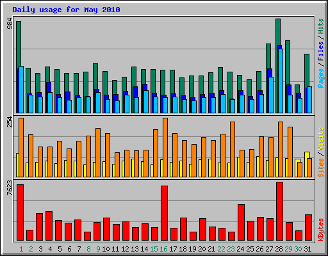Click day 1 on the x-axis
The image size is (328, 256).
tap(21, 249)
